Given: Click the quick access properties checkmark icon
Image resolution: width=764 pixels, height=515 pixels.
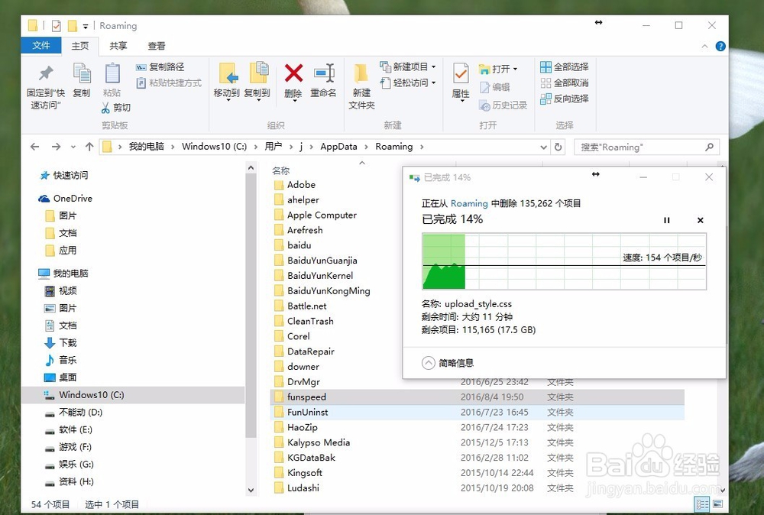Looking at the screenshot, I should coord(56,25).
